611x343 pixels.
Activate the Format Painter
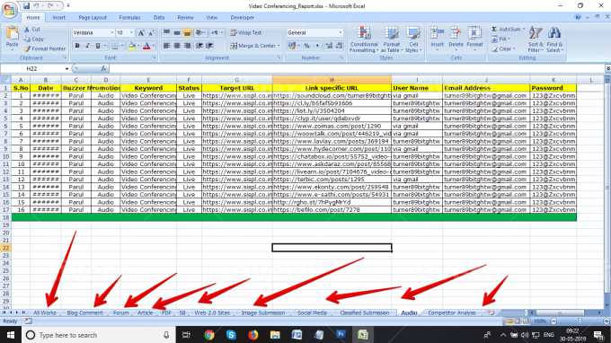44,48
